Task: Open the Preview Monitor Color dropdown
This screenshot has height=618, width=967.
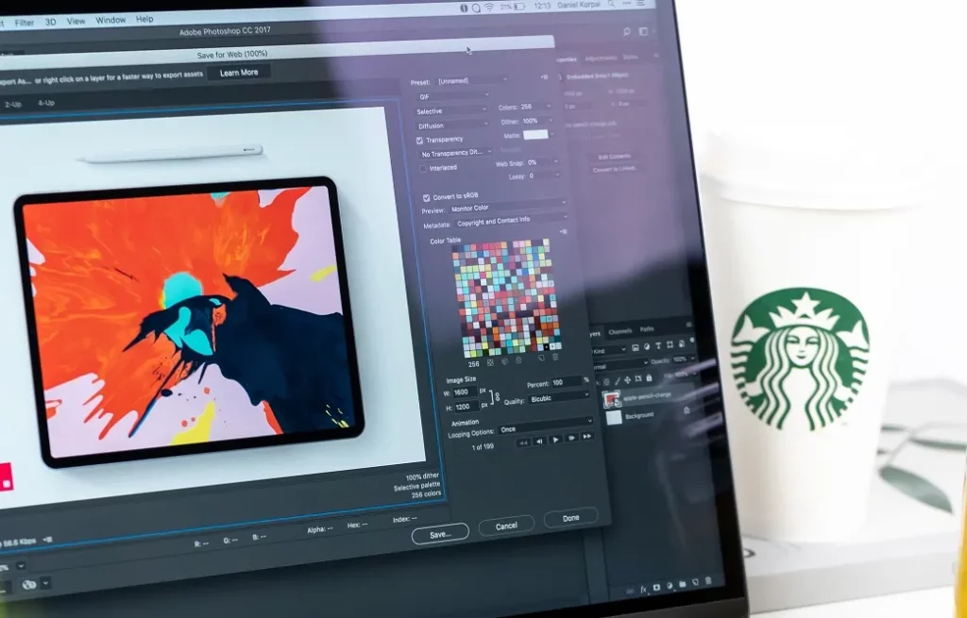Action: 507,207
